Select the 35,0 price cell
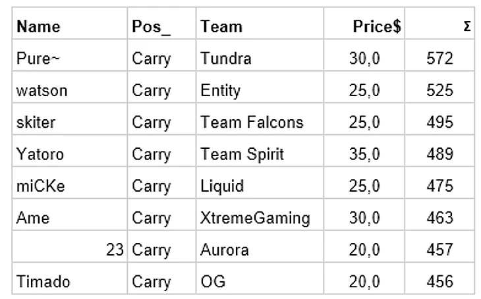Image resolution: width=481 pixels, height=299 pixels. [364, 151]
